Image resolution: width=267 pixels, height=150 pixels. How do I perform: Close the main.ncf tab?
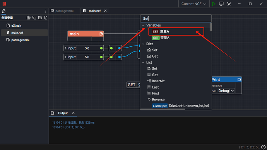(x=105, y=11)
